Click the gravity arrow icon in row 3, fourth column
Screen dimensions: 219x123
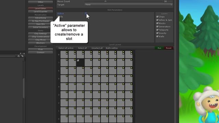[91, 92]
